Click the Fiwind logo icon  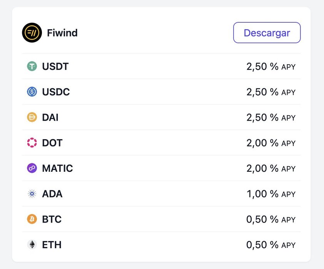[32, 33]
